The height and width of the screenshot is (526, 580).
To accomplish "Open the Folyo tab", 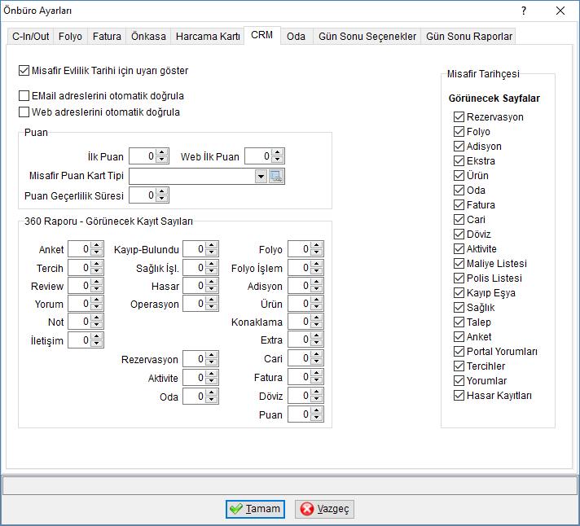I will (x=70, y=36).
